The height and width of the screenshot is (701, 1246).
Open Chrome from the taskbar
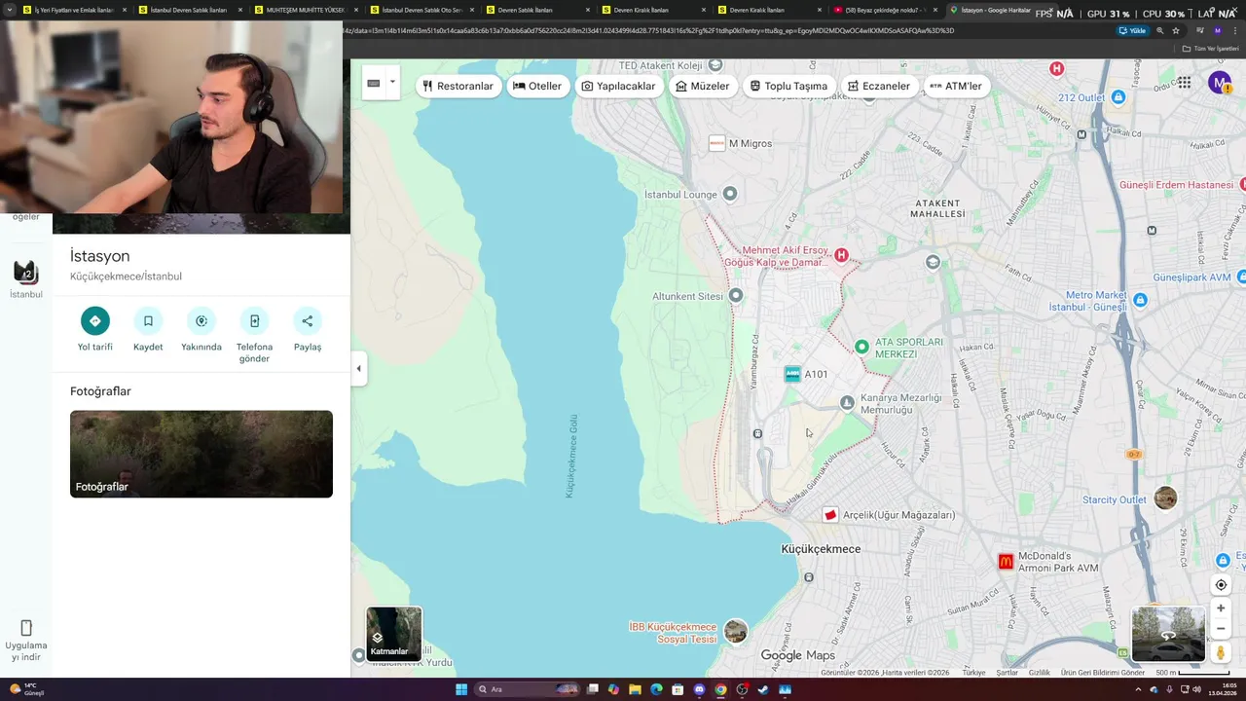click(x=720, y=689)
